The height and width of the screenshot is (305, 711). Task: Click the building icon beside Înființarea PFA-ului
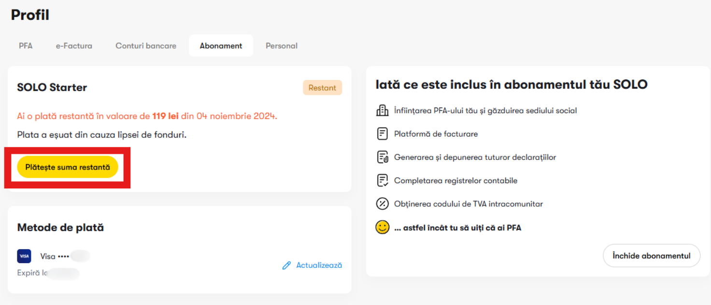(382, 110)
